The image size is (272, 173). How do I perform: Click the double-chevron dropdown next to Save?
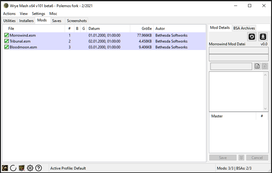pos(241,157)
